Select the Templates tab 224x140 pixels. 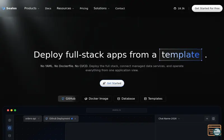(153, 99)
